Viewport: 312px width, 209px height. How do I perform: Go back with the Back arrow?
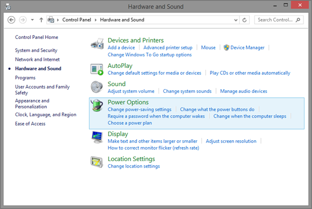(11, 20)
